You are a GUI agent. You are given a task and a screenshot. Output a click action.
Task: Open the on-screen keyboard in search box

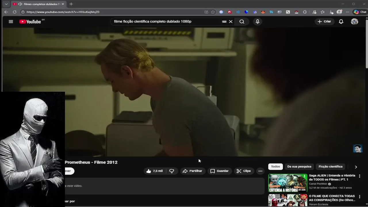pos(224,22)
